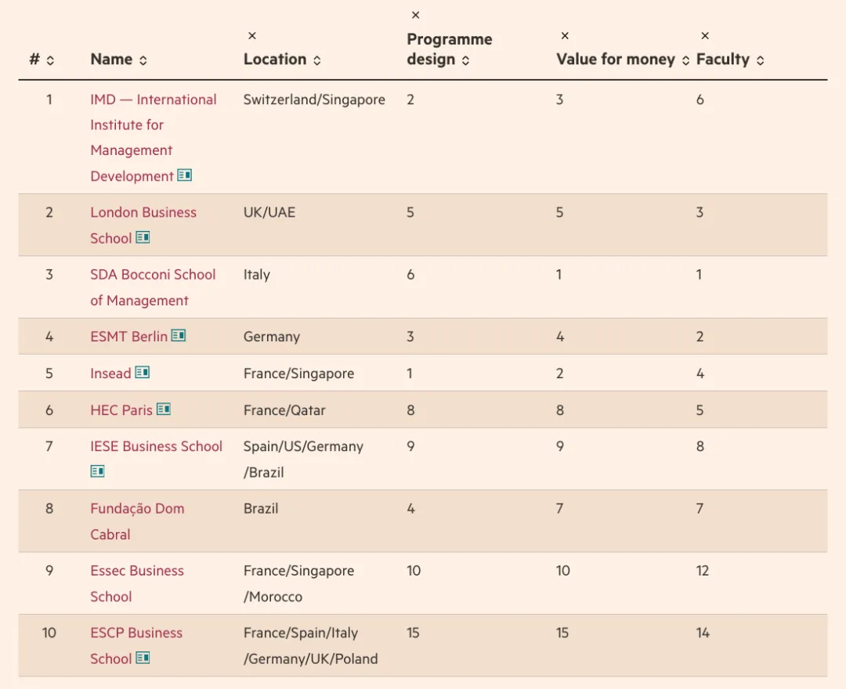Remove the Location column with its X
Image resolution: width=846 pixels, height=689 pixels.
click(252, 35)
